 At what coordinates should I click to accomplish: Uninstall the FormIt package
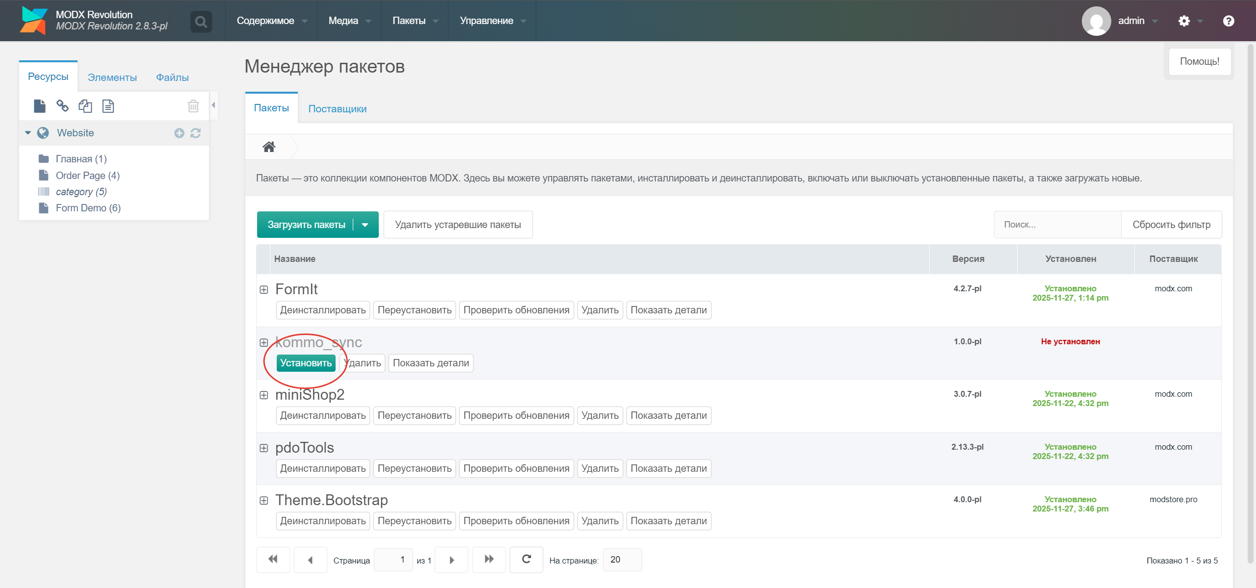click(323, 310)
